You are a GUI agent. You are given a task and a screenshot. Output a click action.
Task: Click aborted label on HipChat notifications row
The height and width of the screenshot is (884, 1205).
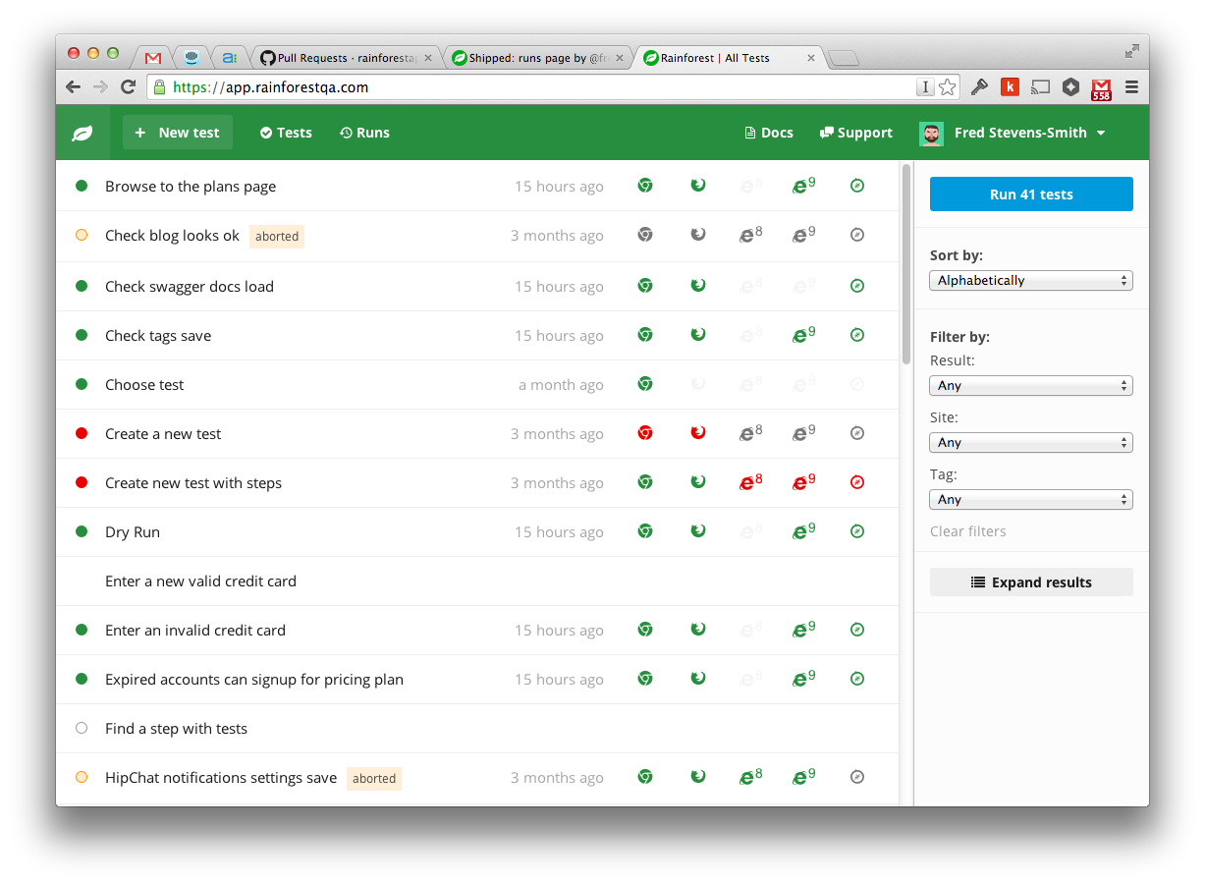coord(374,778)
